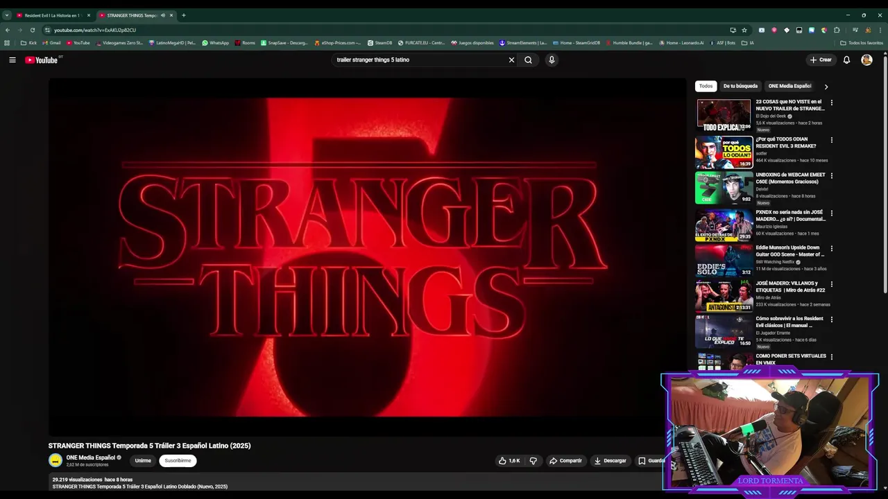Subscribe to ONE Media Español

178,460
